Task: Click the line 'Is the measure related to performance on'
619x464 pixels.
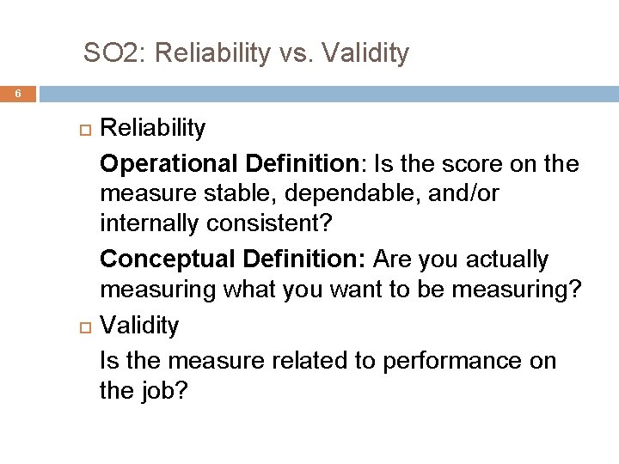Action: pos(328,360)
